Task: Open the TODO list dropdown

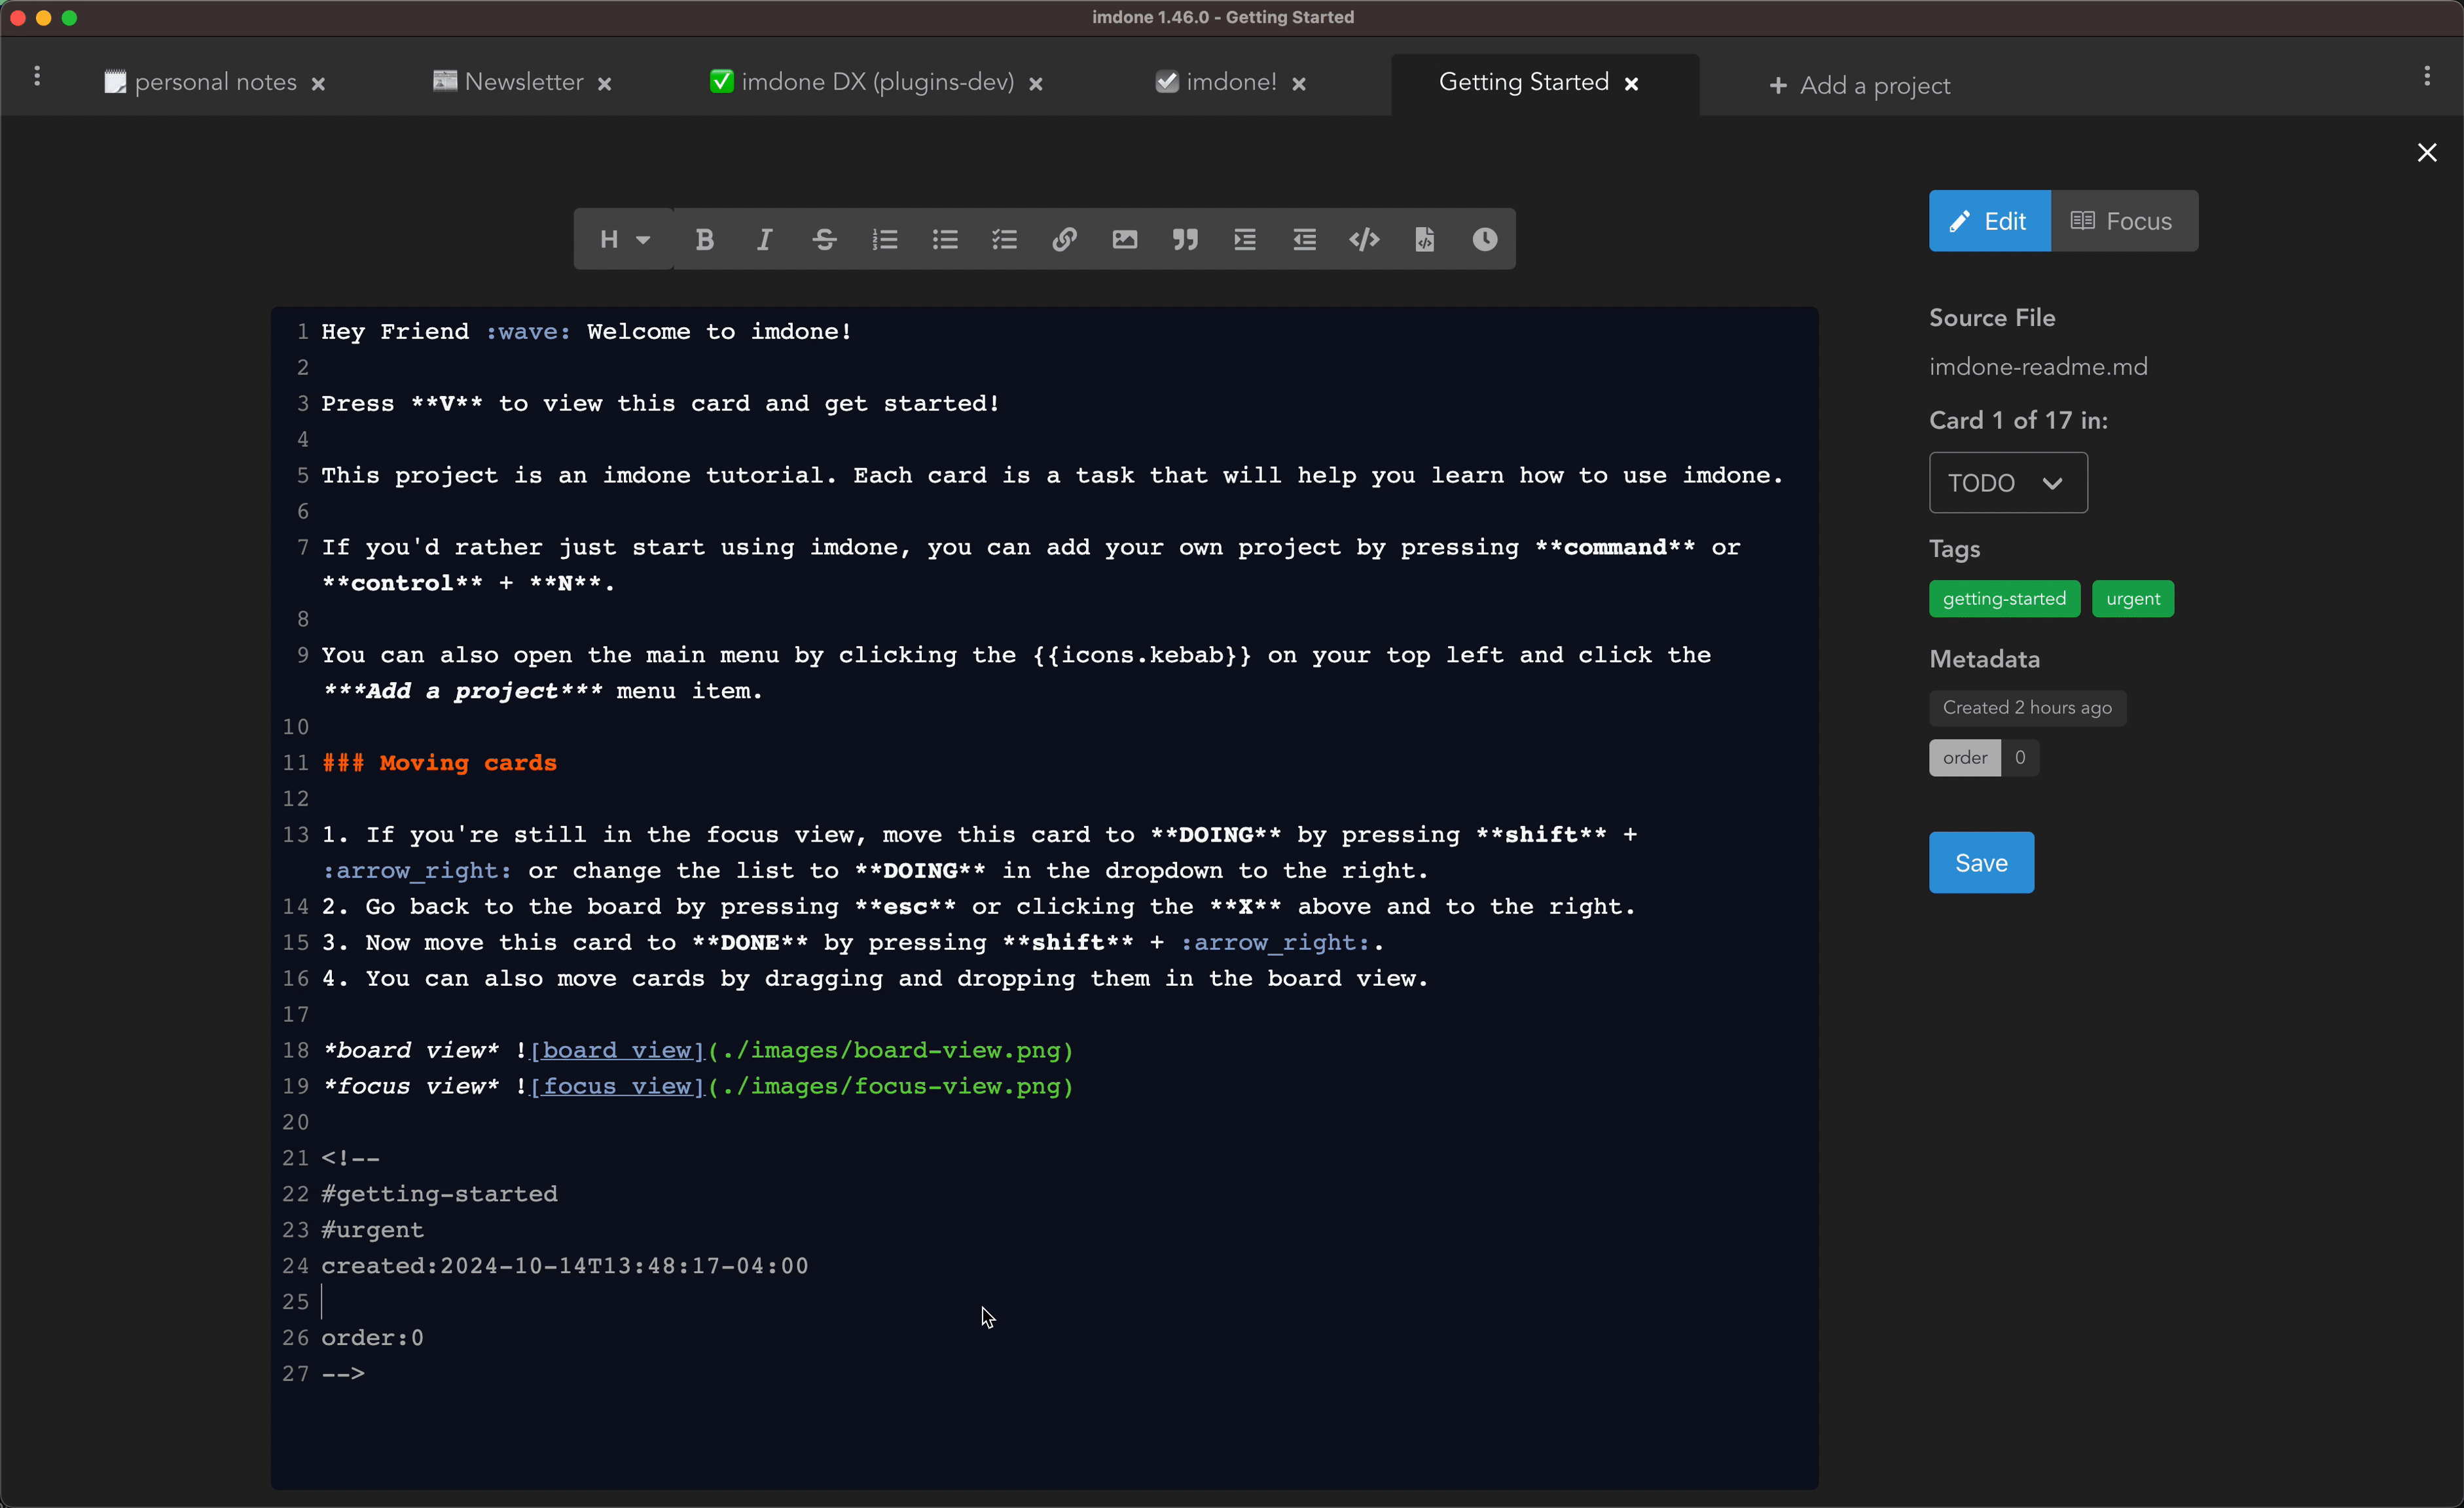Action: [x=2008, y=483]
